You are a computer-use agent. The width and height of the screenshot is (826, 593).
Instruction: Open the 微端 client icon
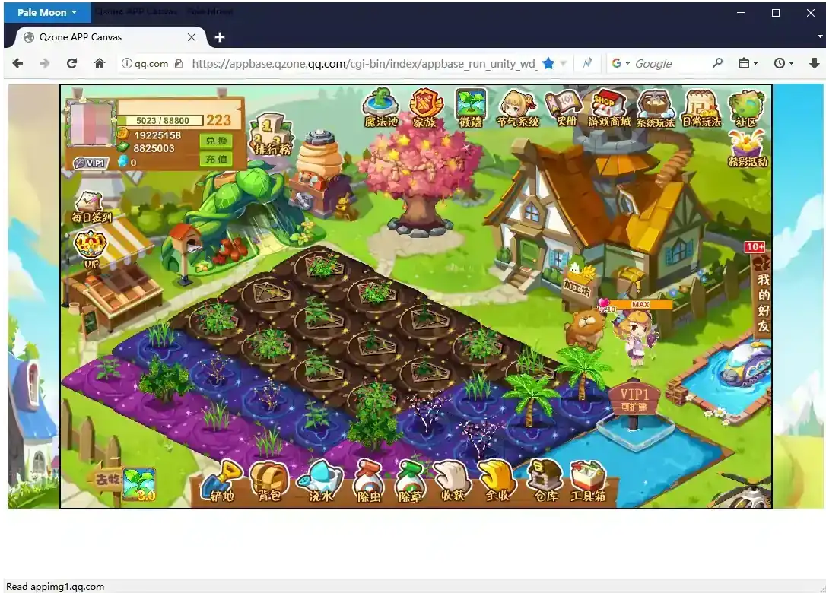pos(470,107)
